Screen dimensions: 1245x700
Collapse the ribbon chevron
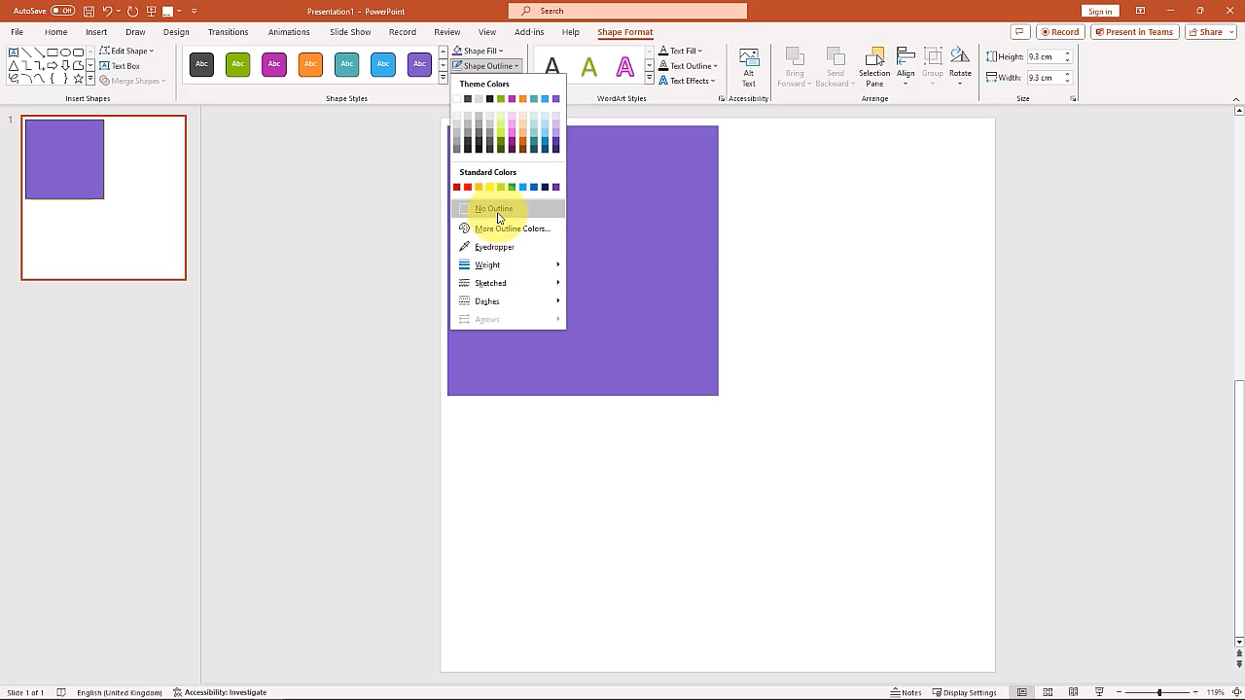[1236, 98]
